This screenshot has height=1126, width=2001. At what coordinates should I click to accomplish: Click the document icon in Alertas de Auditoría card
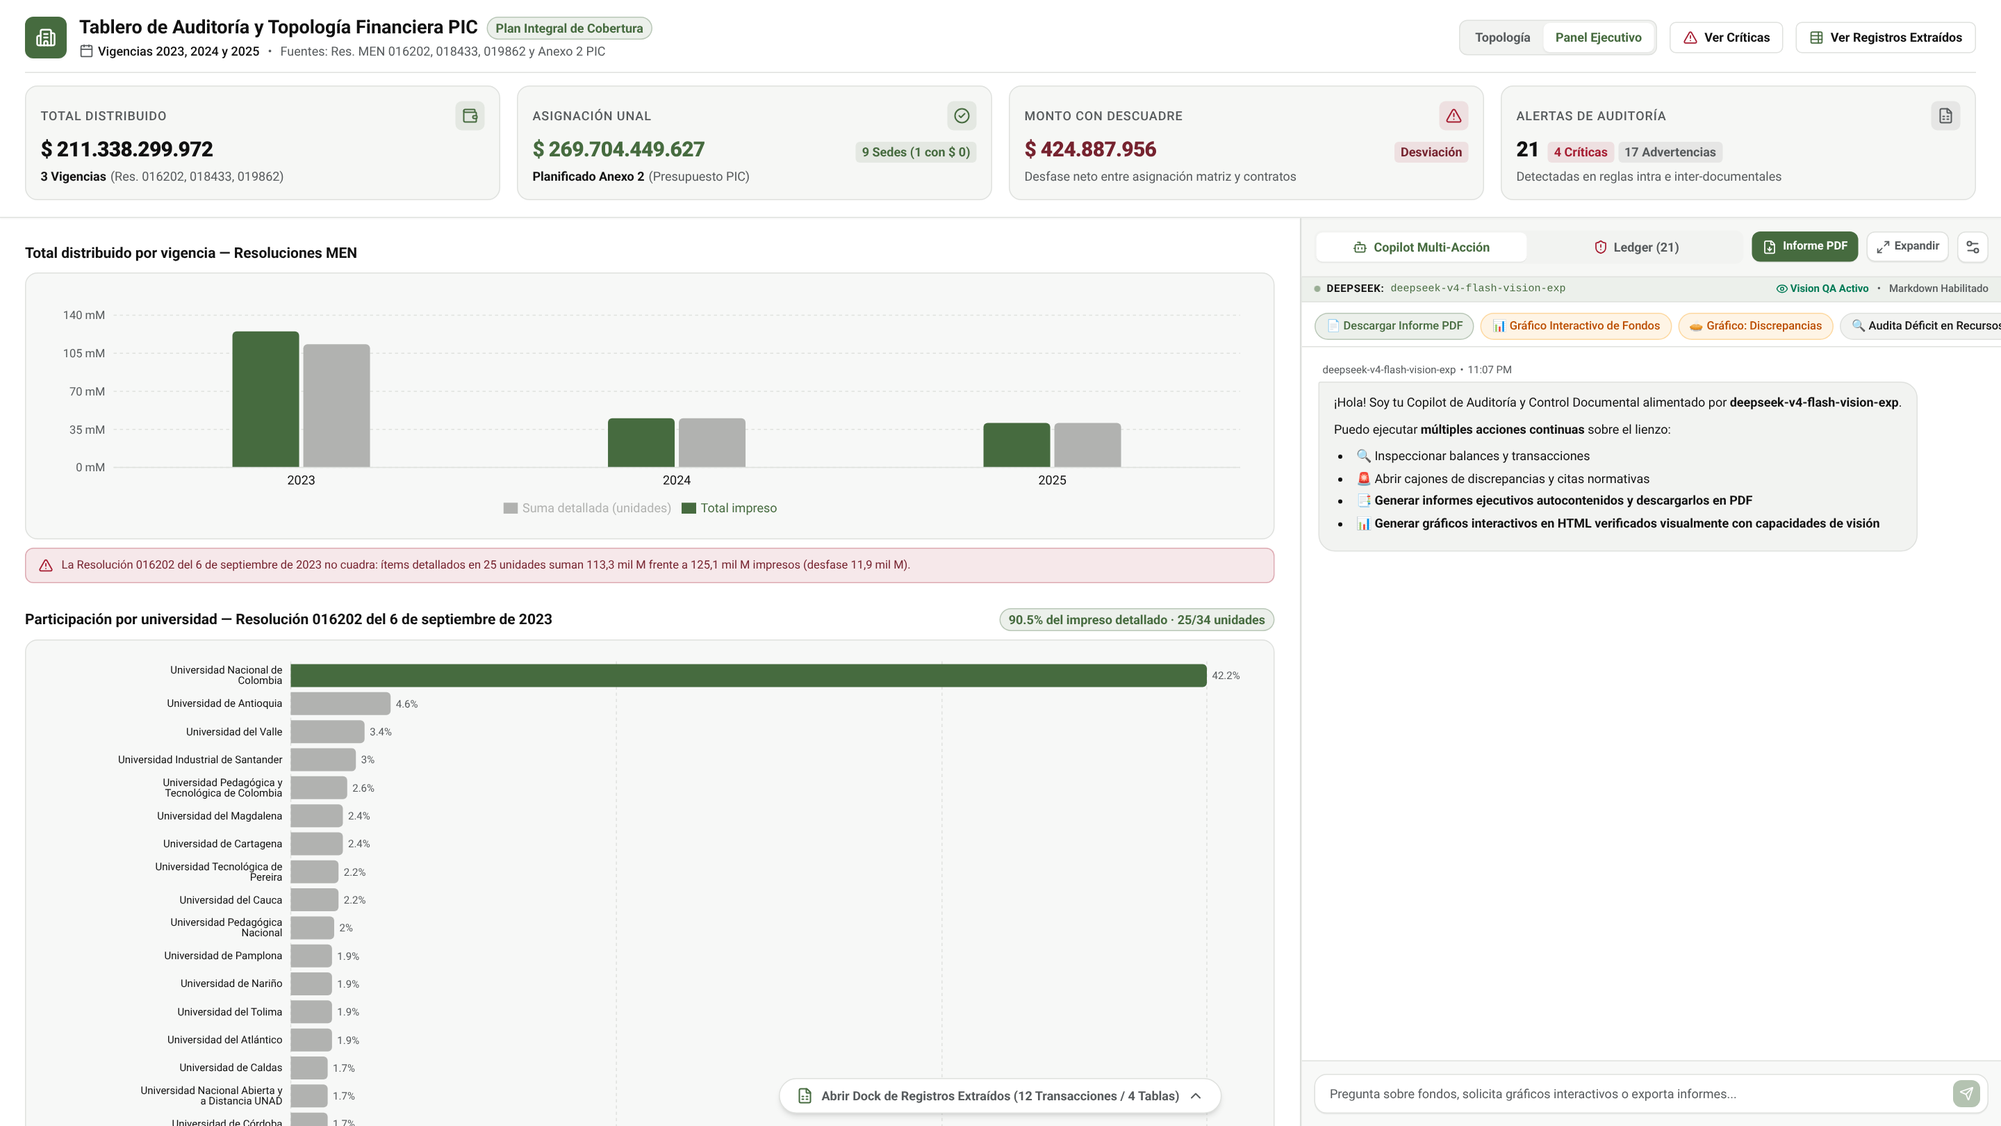pos(1945,116)
